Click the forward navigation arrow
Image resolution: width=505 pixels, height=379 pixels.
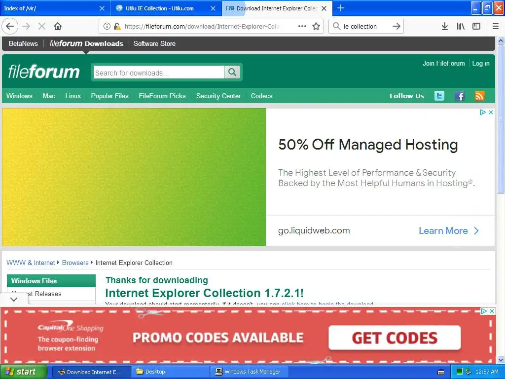pyautogui.click(x=27, y=27)
